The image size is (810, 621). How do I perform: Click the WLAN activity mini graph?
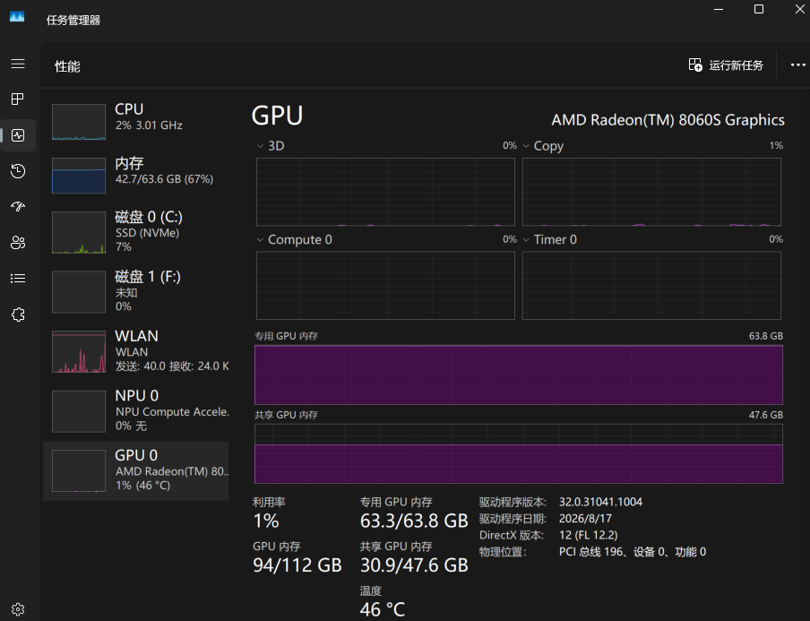(79, 352)
